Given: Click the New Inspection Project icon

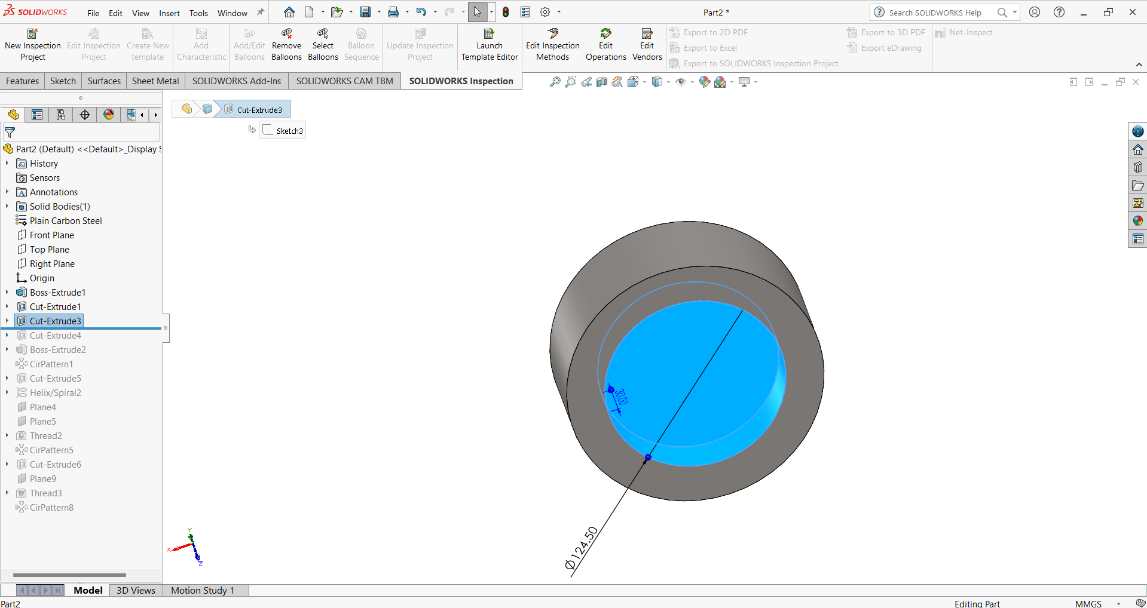Looking at the screenshot, I should 33,34.
